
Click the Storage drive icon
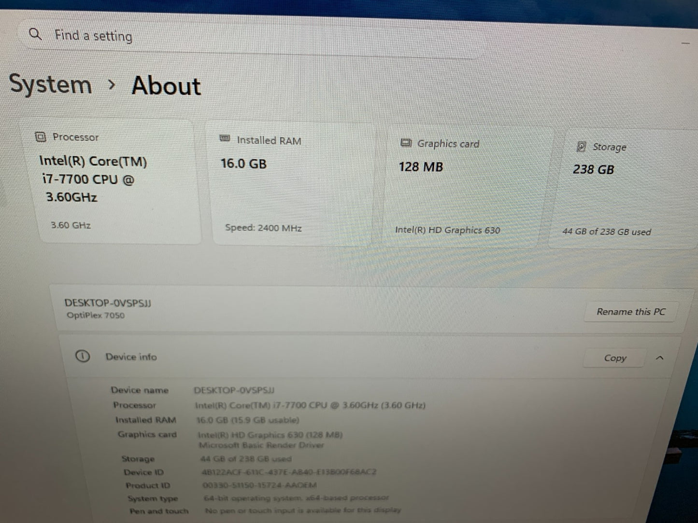point(582,147)
